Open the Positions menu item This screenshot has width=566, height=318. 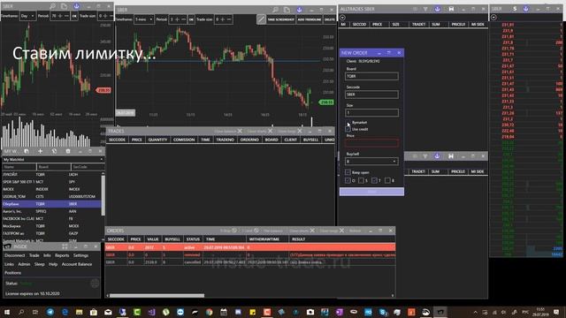[12, 273]
